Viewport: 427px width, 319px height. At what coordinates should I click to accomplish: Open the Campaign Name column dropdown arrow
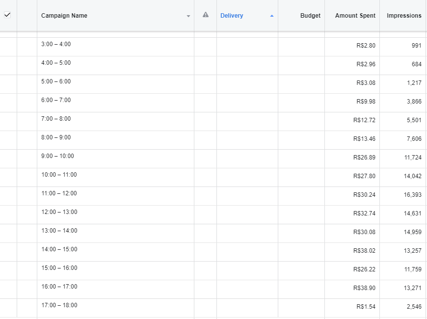(188, 16)
